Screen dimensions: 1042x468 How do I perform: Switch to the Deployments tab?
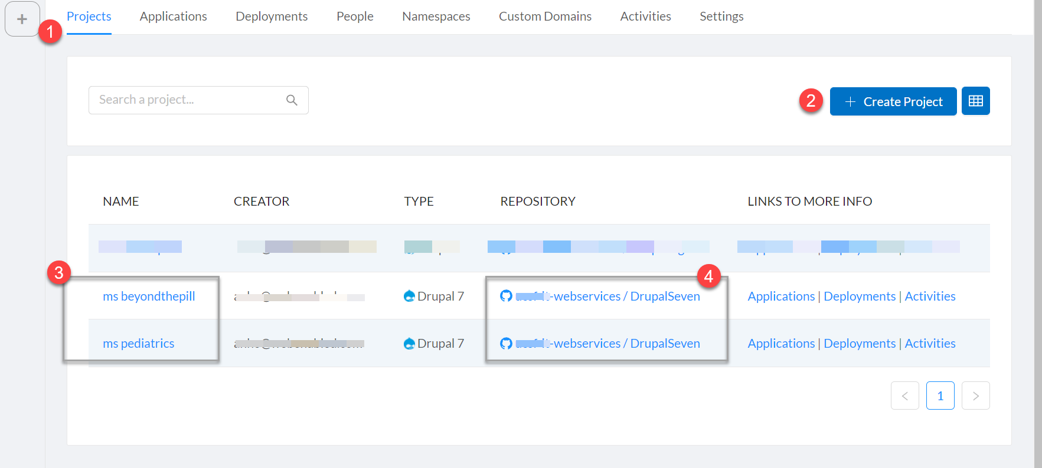point(272,17)
